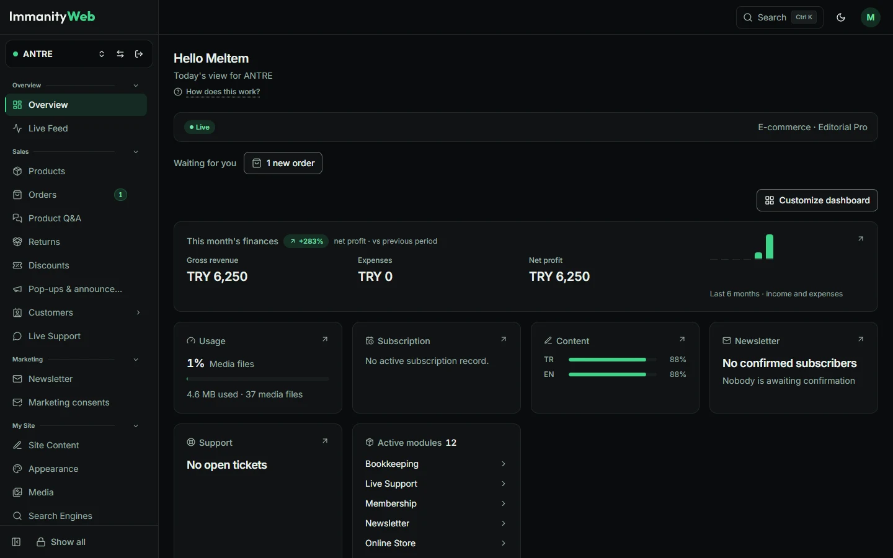The height and width of the screenshot is (558, 893).
Task: Open Subscription card arrow icon
Action: [x=504, y=339]
